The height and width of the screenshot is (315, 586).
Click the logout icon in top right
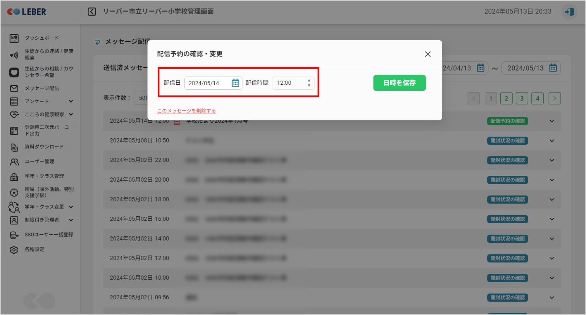click(x=569, y=12)
